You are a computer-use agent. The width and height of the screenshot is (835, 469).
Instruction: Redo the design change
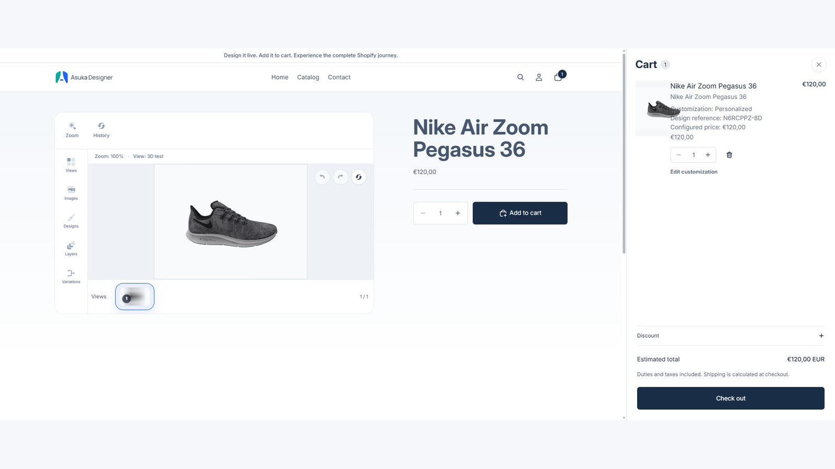coord(340,177)
